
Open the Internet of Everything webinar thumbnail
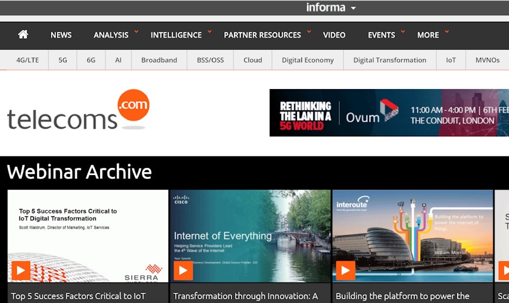coord(250,236)
